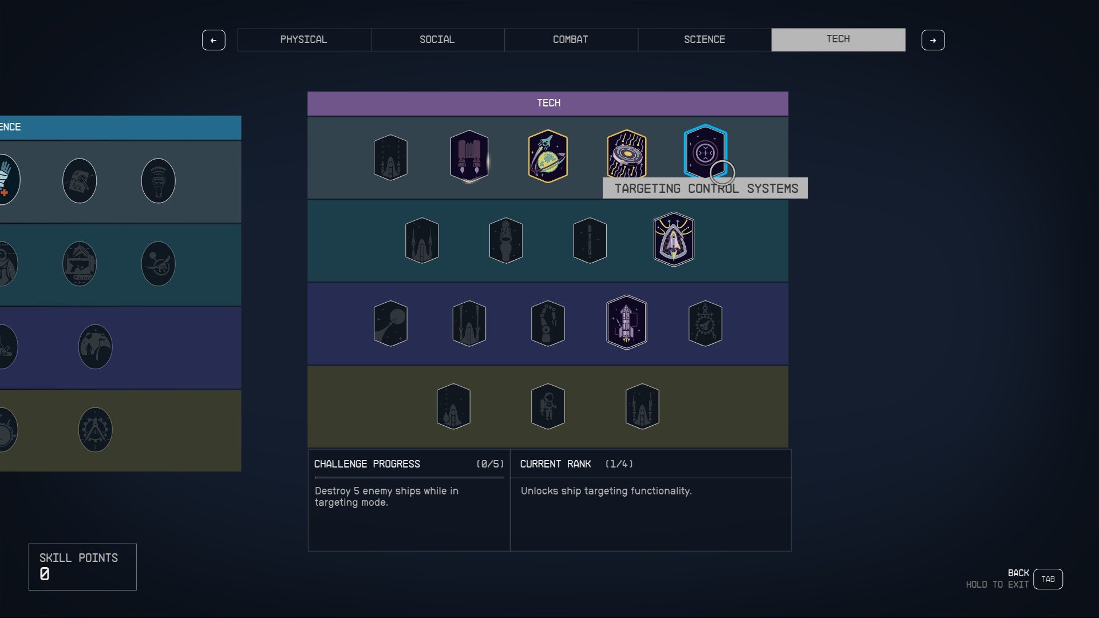
Task: Click the purple TECH tree header
Action: click(548, 104)
